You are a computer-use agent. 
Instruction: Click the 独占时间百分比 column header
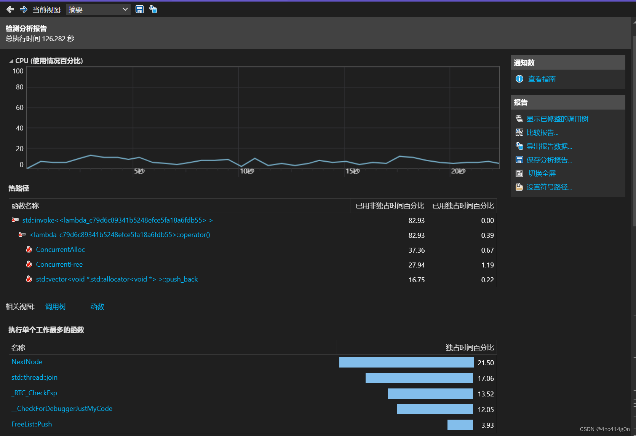pos(417,347)
